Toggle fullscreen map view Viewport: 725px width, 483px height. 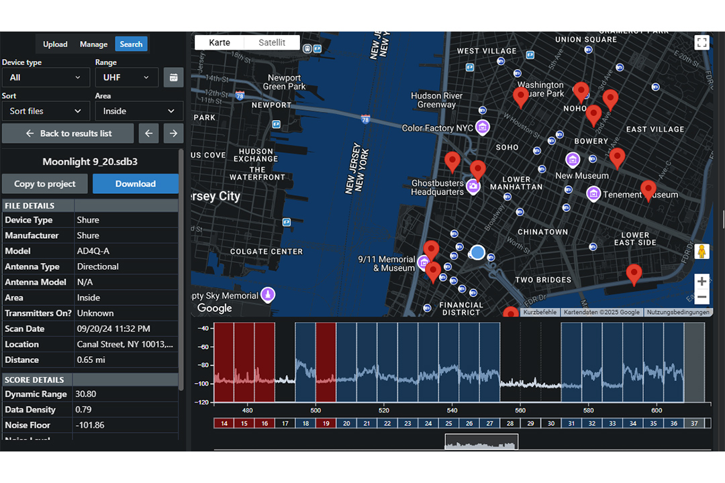point(702,43)
